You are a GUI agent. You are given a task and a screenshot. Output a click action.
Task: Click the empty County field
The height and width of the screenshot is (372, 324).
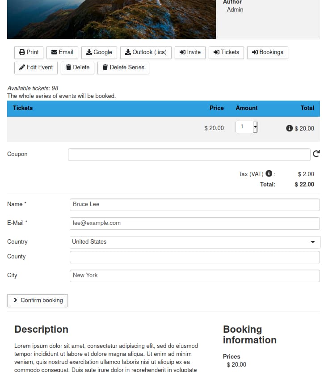(x=195, y=257)
